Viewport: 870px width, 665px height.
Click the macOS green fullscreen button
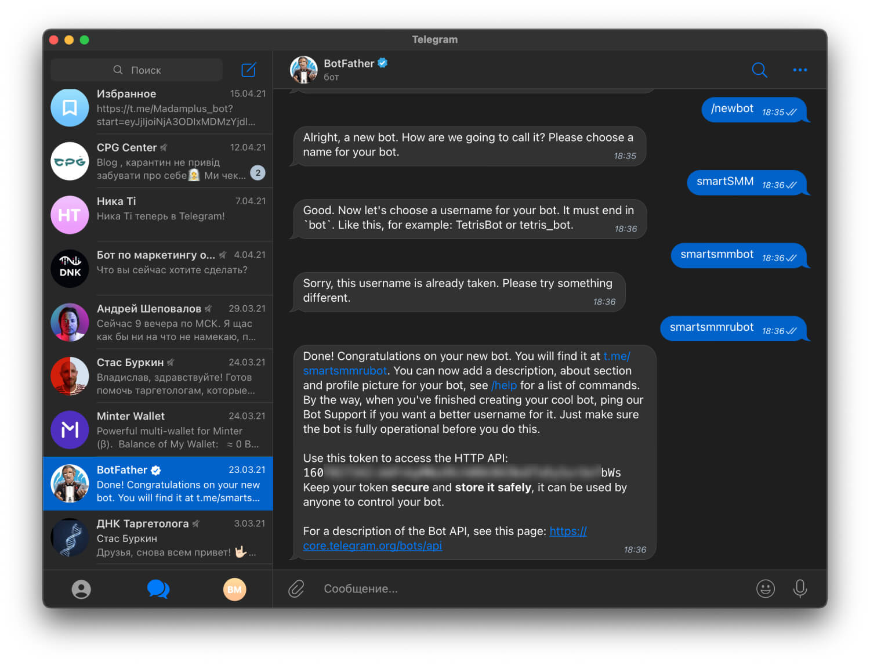tap(85, 39)
